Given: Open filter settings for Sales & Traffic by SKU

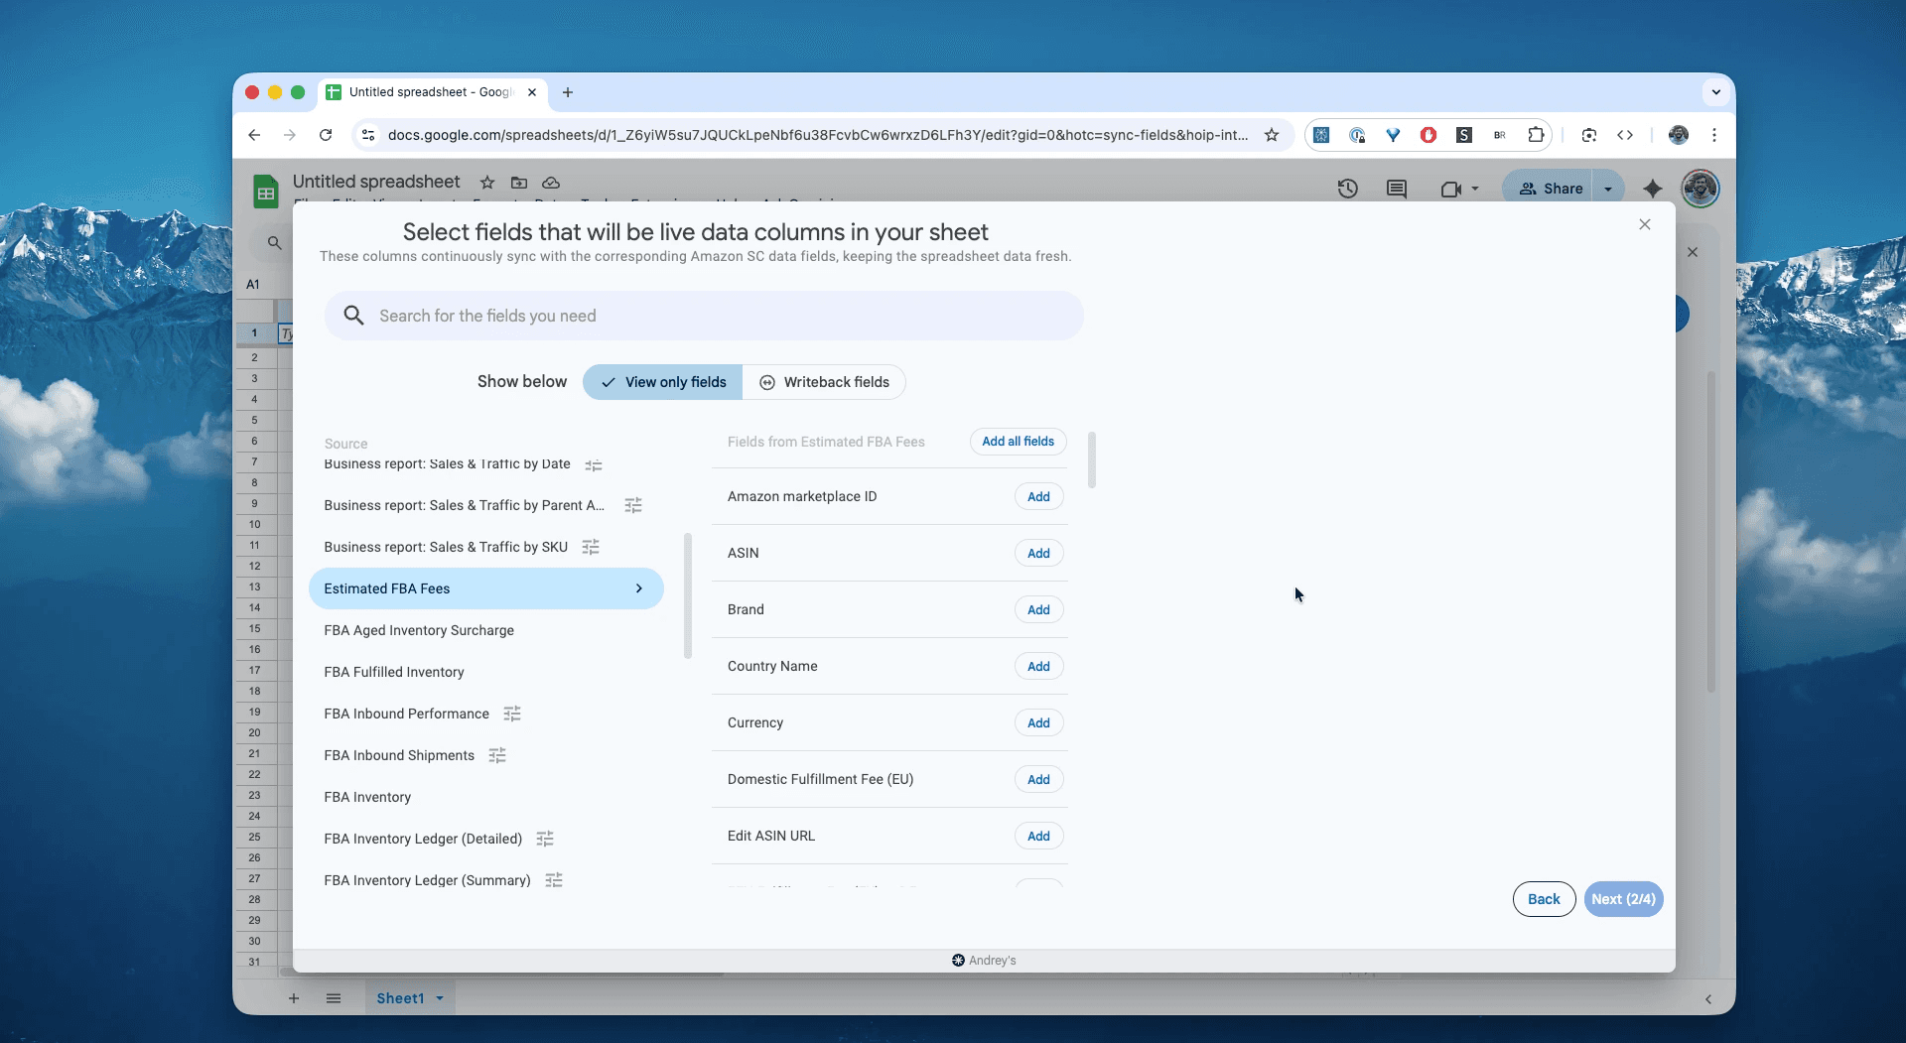Looking at the screenshot, I should point(591,547).
